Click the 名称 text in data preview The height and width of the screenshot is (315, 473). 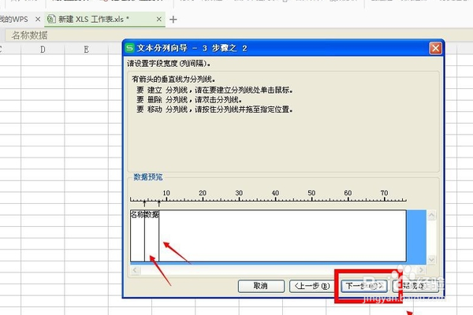pyautogui.click(x=137, y=215)
